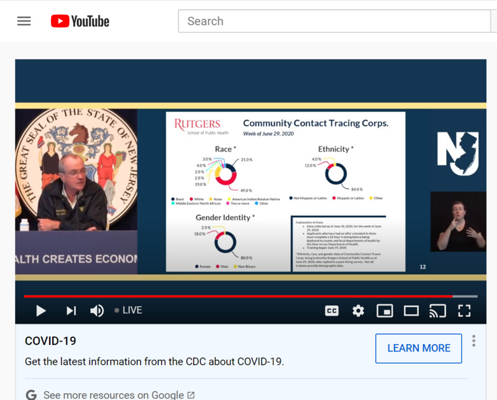Click inside the Search field
This screenshot has width=497, height=400.
(x=335, y=21)
